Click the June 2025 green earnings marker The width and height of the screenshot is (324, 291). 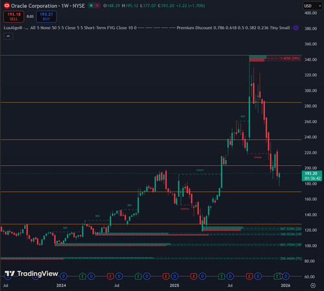pyautogui.click(x=222, y=276)
